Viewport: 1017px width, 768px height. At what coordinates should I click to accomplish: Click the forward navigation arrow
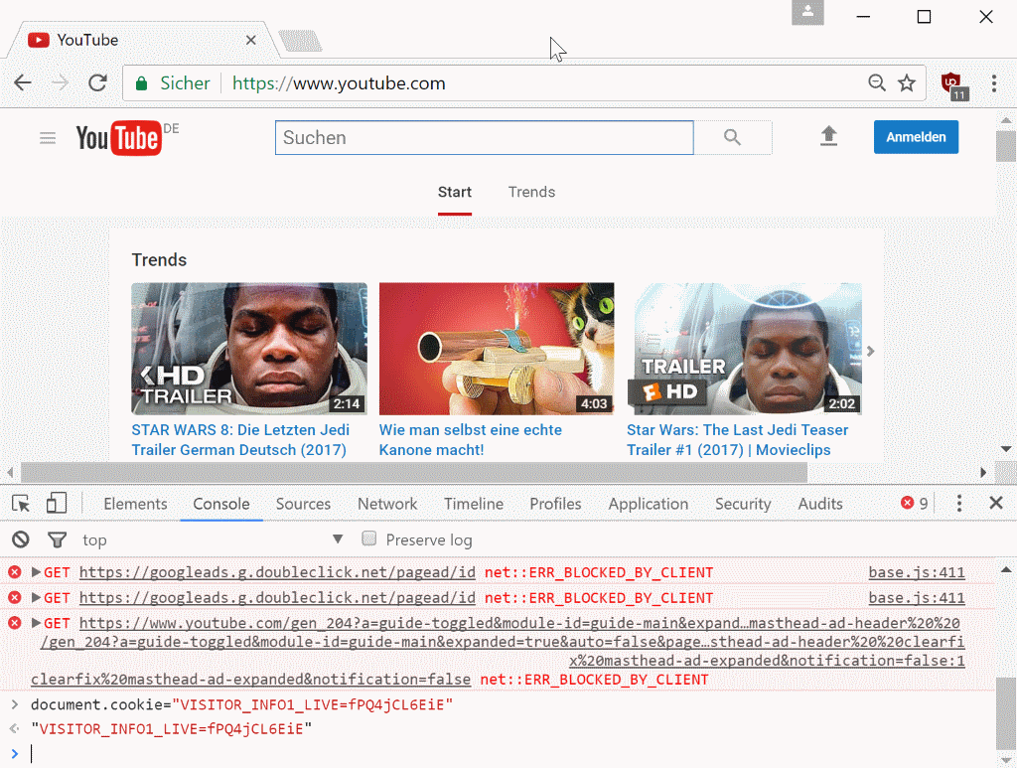(60, 83)
